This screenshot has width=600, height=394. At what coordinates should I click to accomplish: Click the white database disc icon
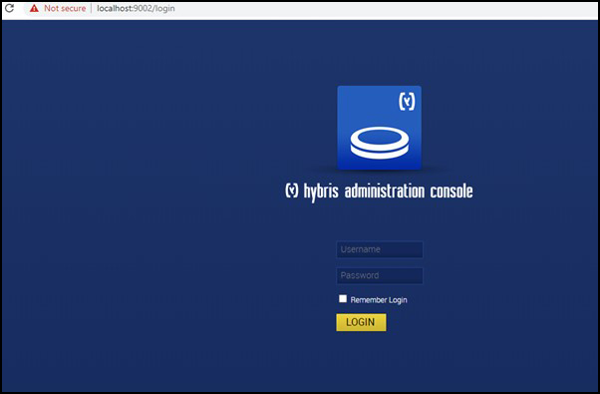[379, 143]
